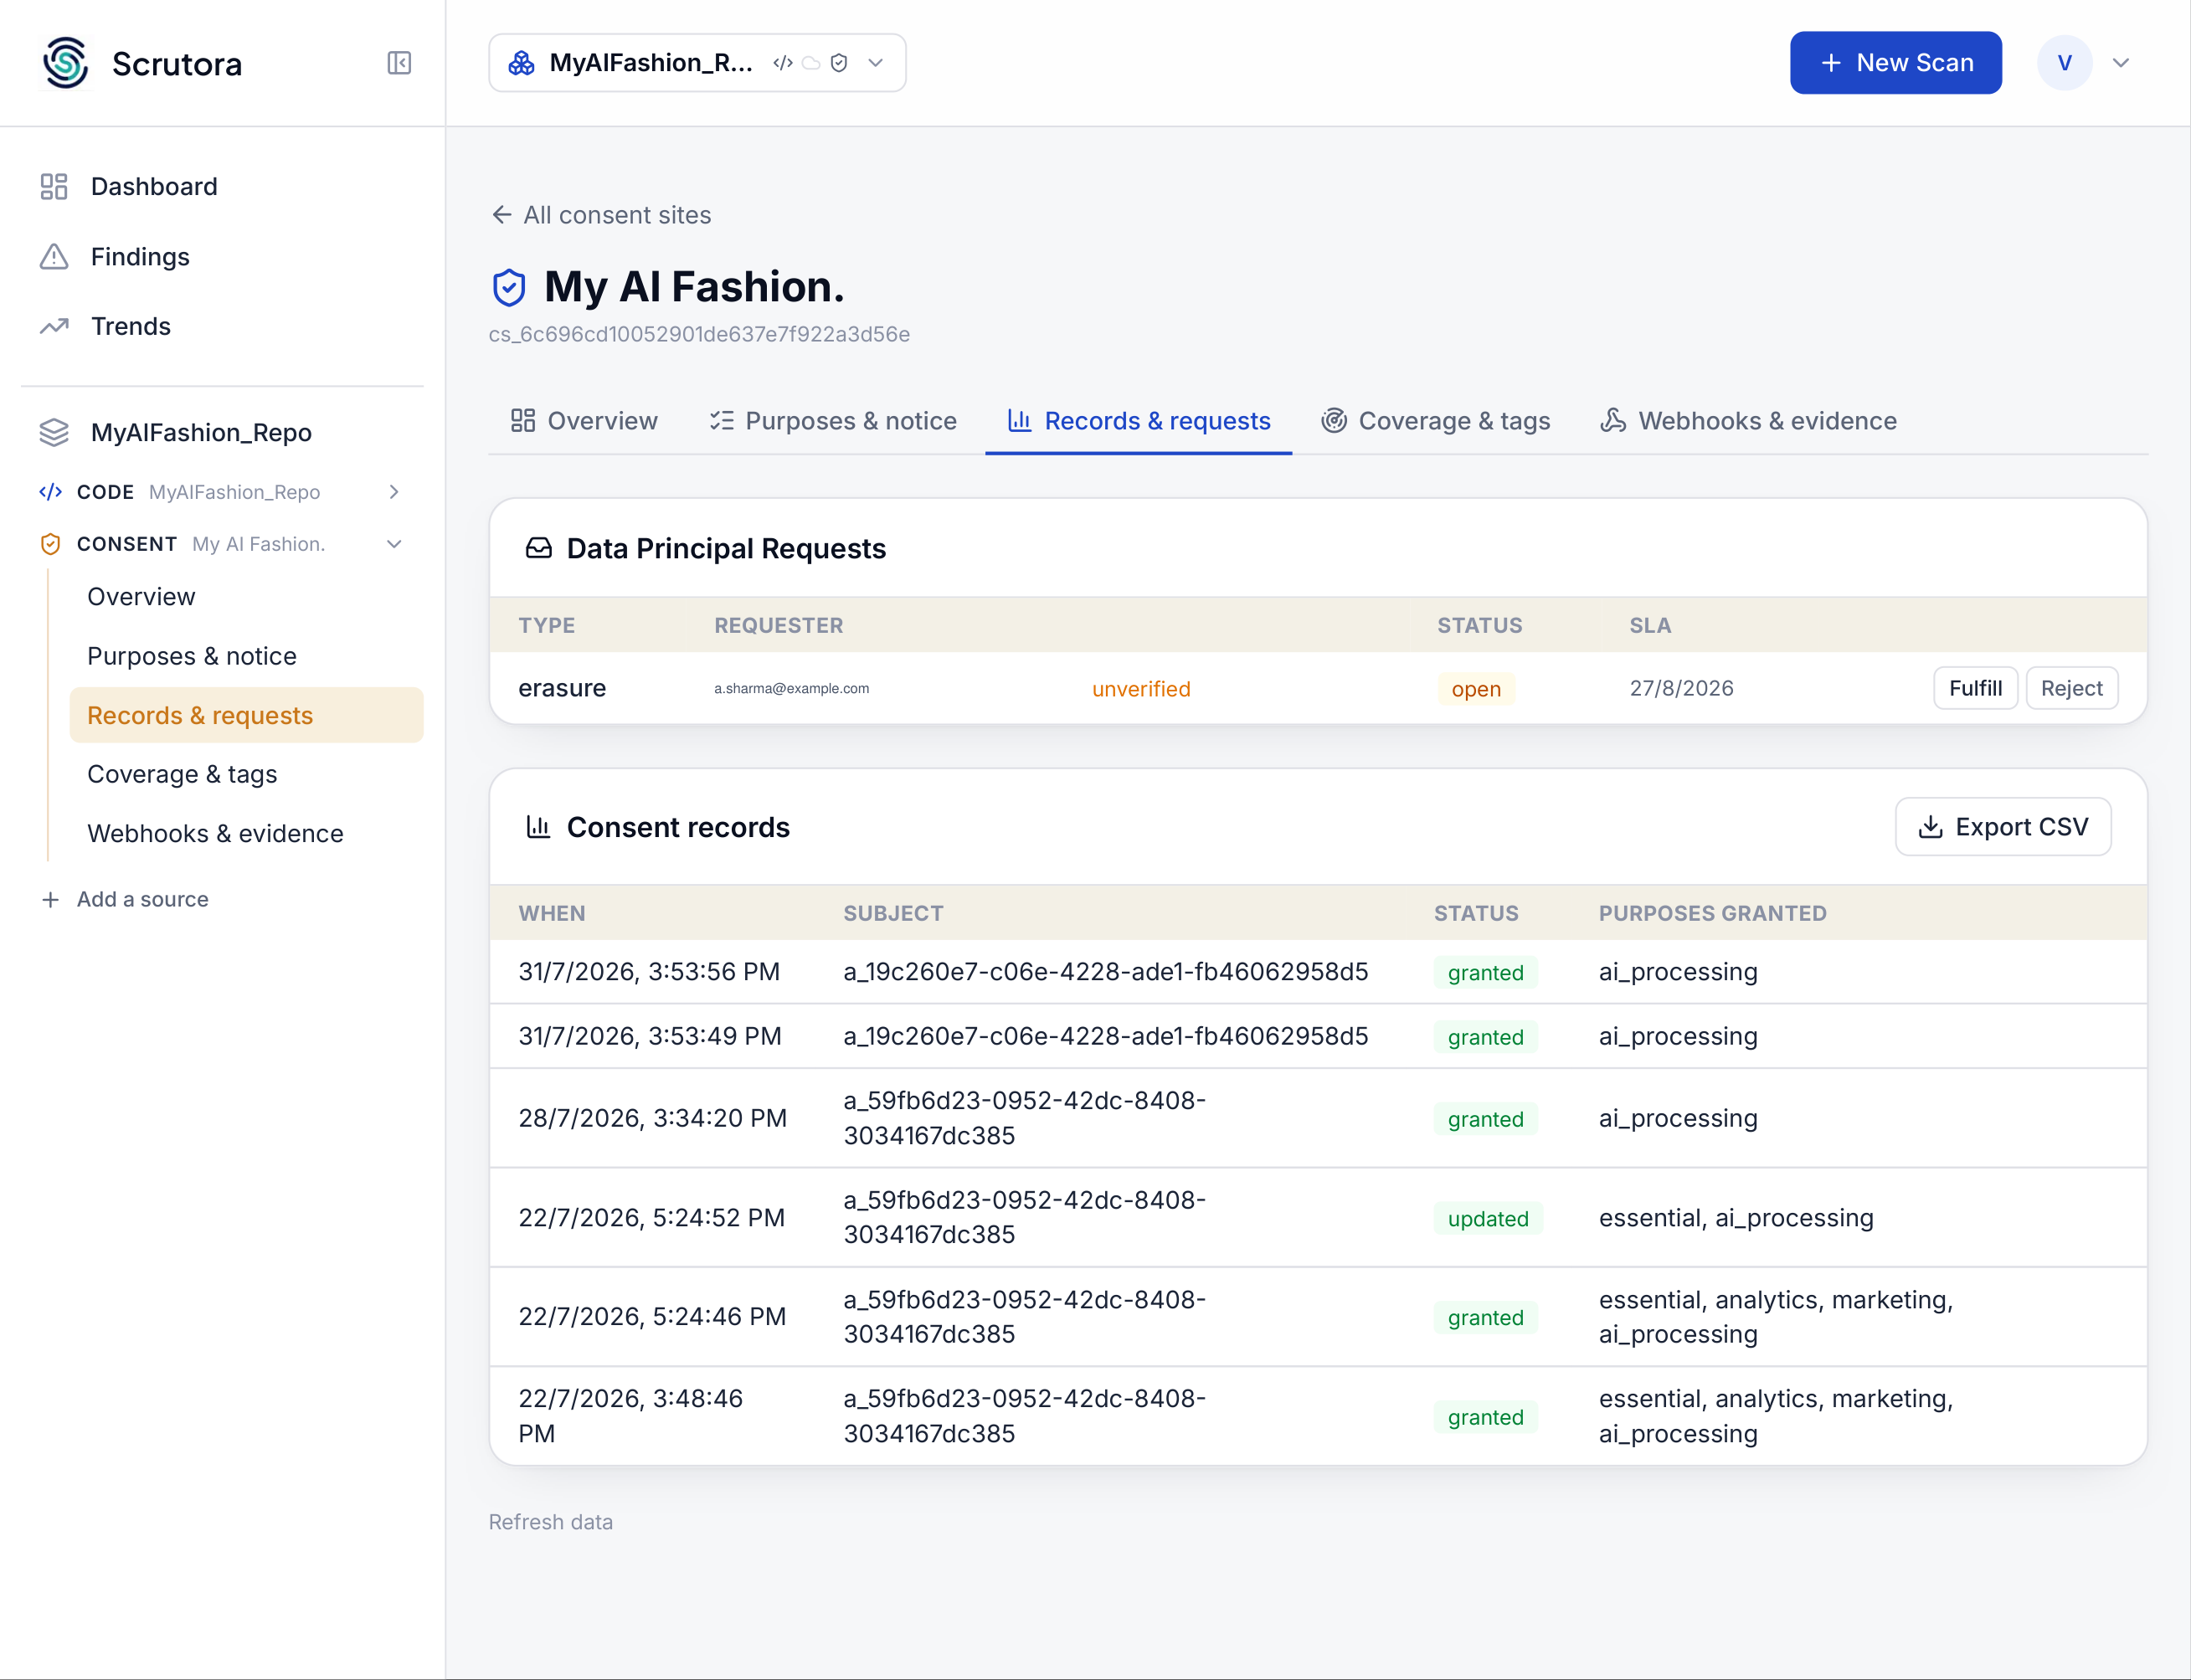This screenshot has width=2191, height=1680.
Task: Click the Dashboard grid icon
Action: pos(54,187)
